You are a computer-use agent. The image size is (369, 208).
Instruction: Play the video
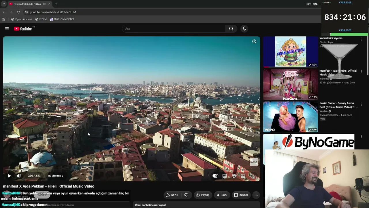(9, 176)
